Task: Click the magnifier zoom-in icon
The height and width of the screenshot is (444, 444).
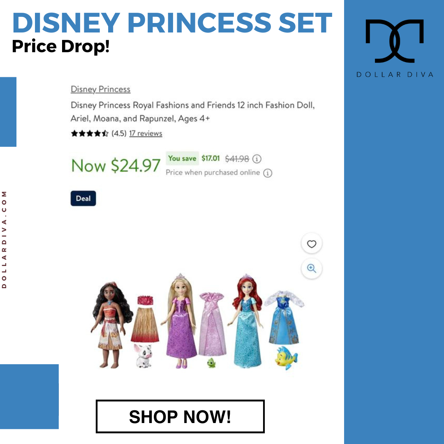Action: click(x=312, y=268)
